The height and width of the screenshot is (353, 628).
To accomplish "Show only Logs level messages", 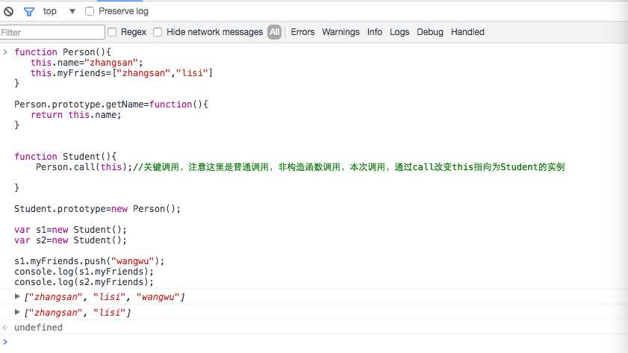I will tap(400, 32).
